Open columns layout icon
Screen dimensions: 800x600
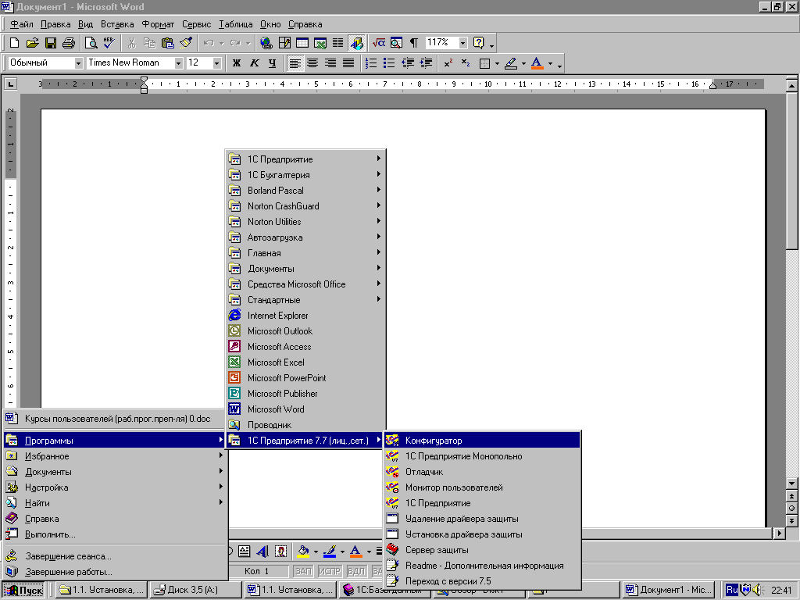[337, 43]
